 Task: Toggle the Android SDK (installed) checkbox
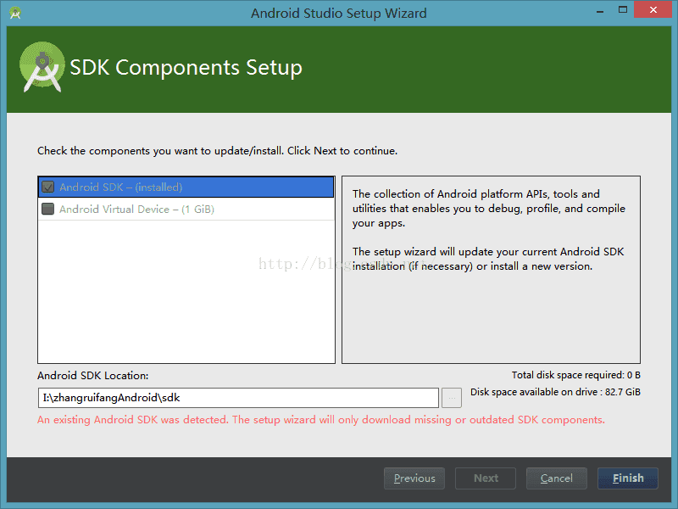coord(47,187)
